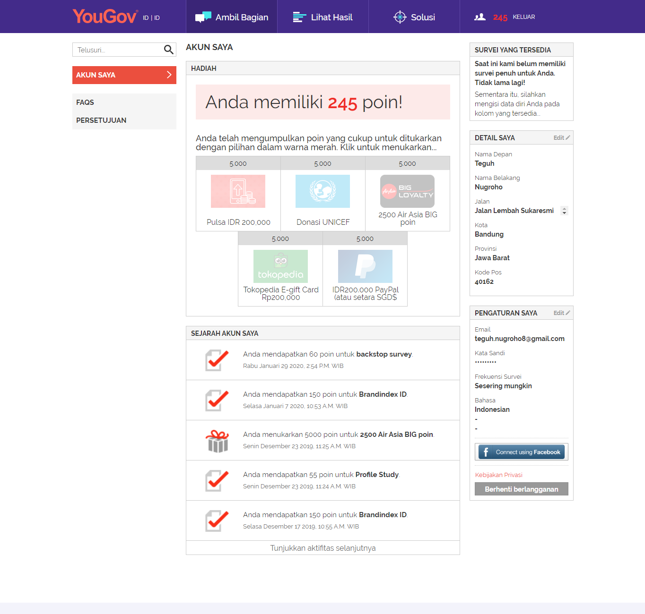Click Connect using Facebook button
Image resolution: width=645 pixels, height=614 pixels.
tap(522, 452)
